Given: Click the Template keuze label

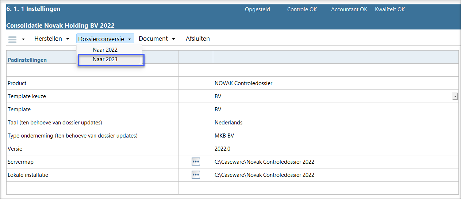Looking at the screenshot, I should [x=27, y=96].
